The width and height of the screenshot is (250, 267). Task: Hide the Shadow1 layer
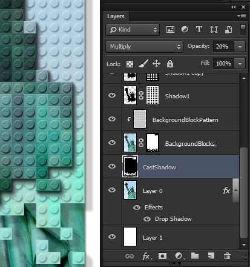click(112, 95)
